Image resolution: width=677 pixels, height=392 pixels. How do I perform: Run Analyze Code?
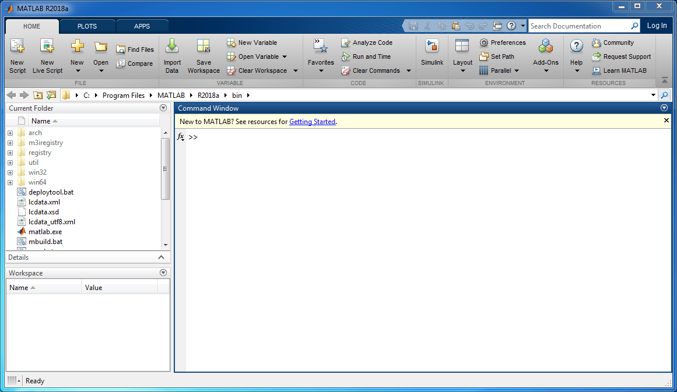[367, 43]
